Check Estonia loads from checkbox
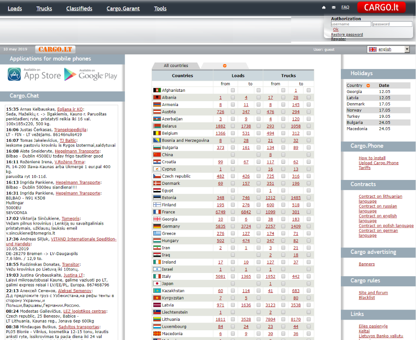 click(x=233, y=197)
